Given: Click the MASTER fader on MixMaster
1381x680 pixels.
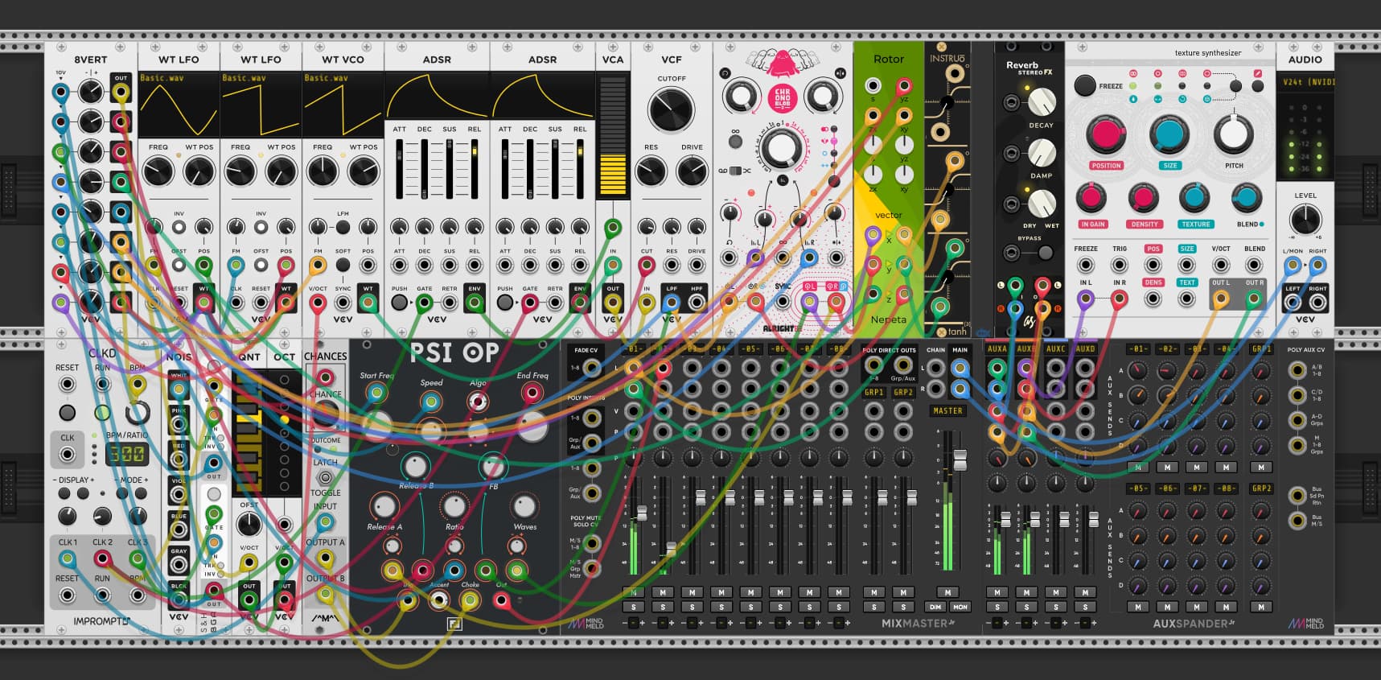Looking at the screenshot, I should [x=959, y=461].
